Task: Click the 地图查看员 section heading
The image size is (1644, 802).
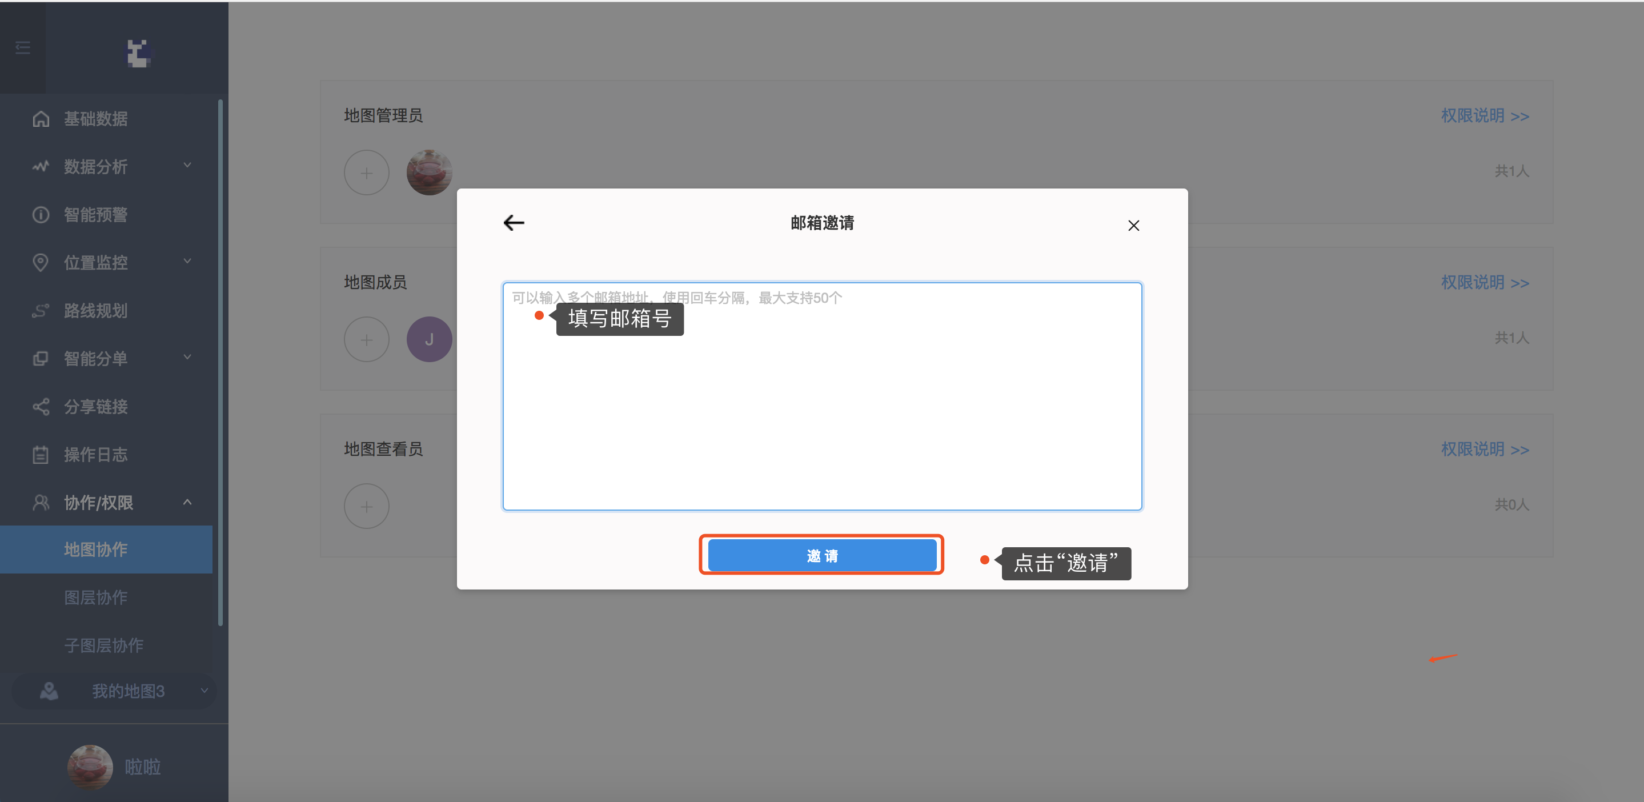Action: coord(383,448)
